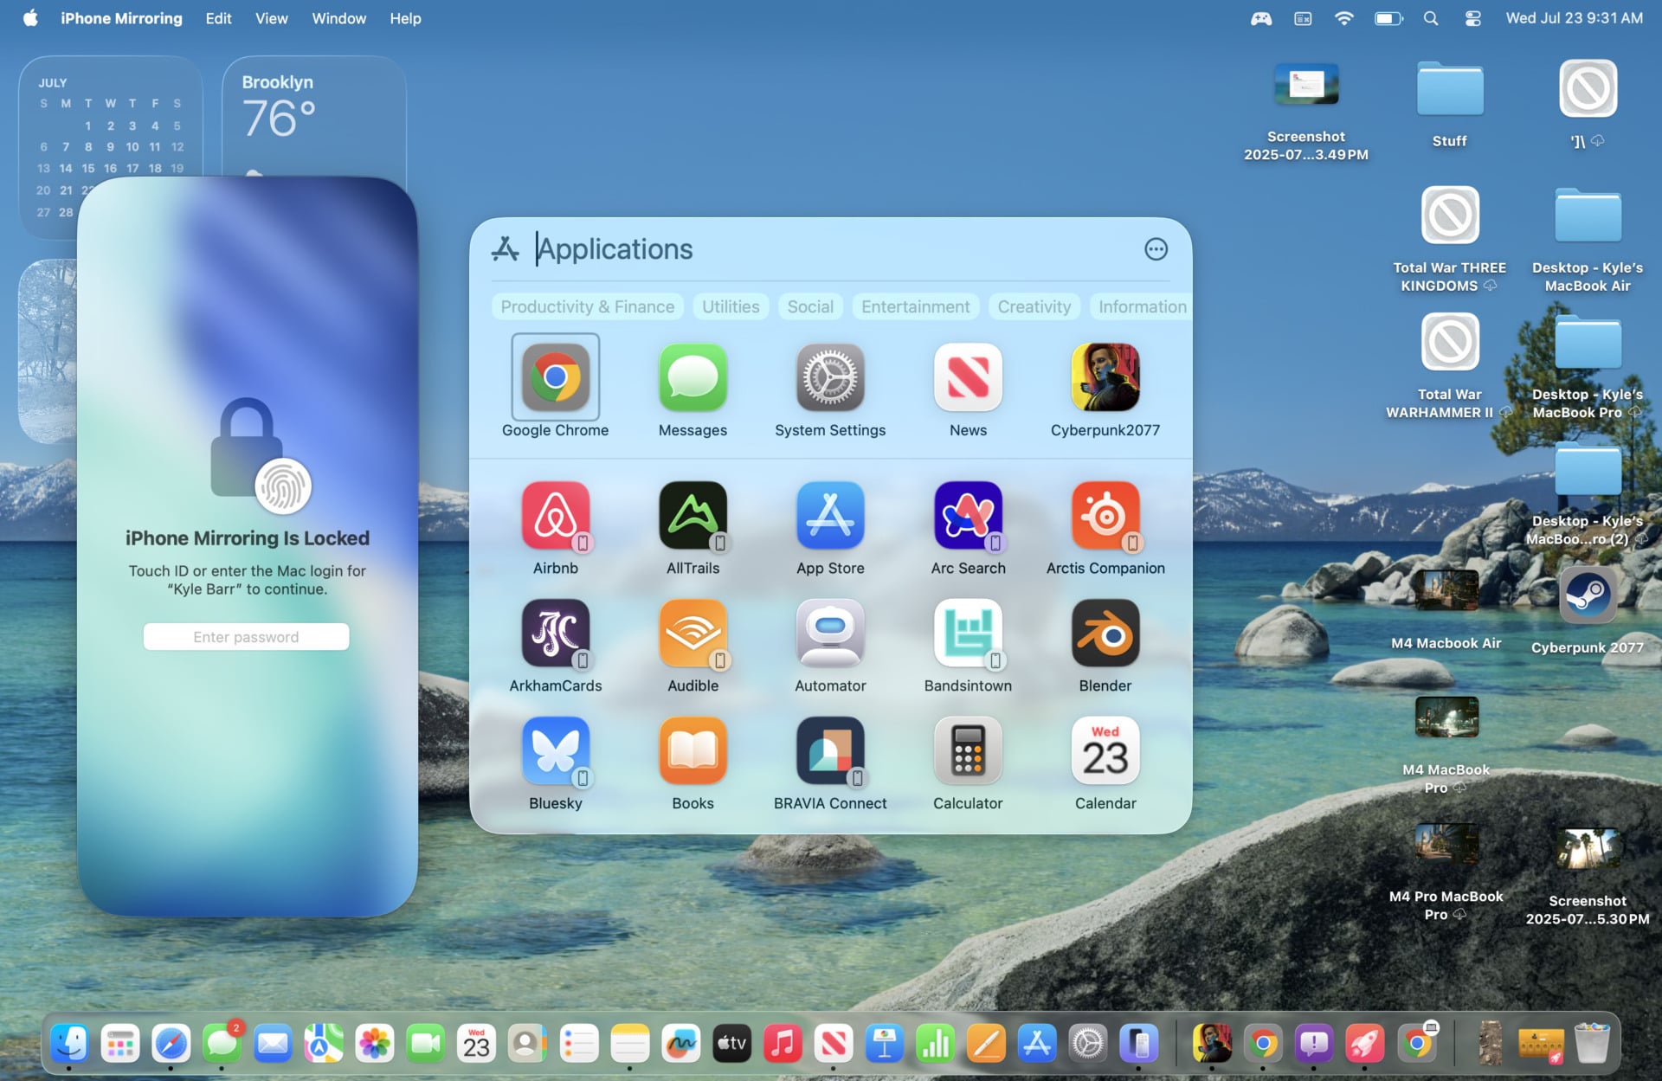Screen dimensions: 1662x1081
Task: Open Bandsintown app icon
Action: tap(968, 634)
